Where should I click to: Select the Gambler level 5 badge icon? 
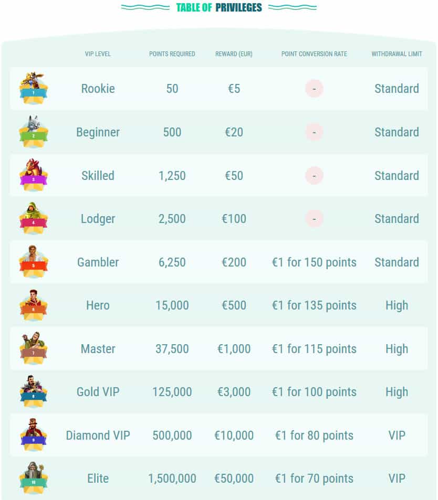click(34, 262)
